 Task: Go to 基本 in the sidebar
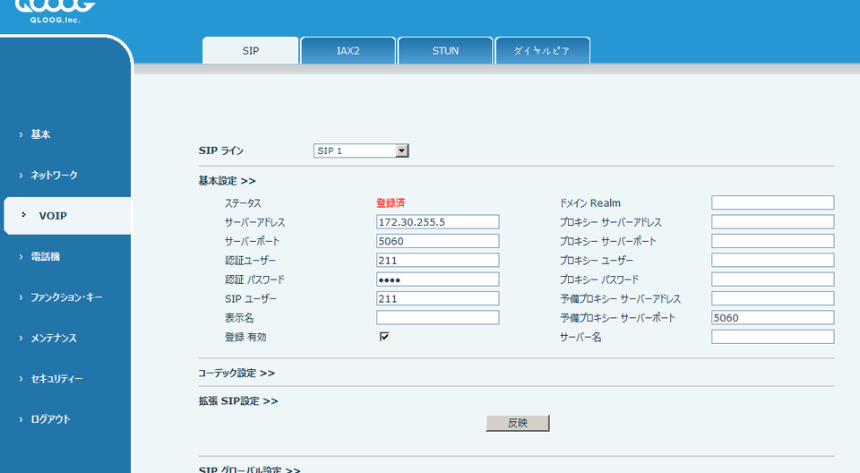coord(40,134)
